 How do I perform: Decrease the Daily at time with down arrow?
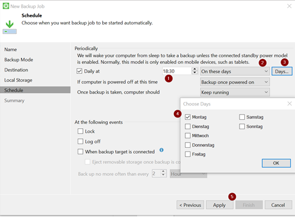pos(195,73)
